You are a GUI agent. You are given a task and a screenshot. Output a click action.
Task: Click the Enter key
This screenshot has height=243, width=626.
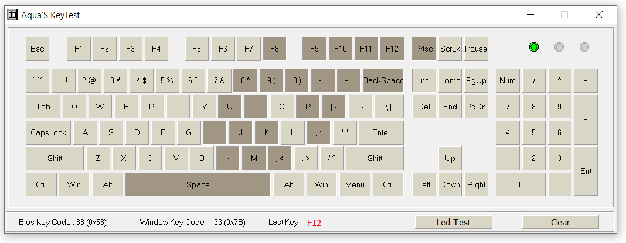pos(381,132)
